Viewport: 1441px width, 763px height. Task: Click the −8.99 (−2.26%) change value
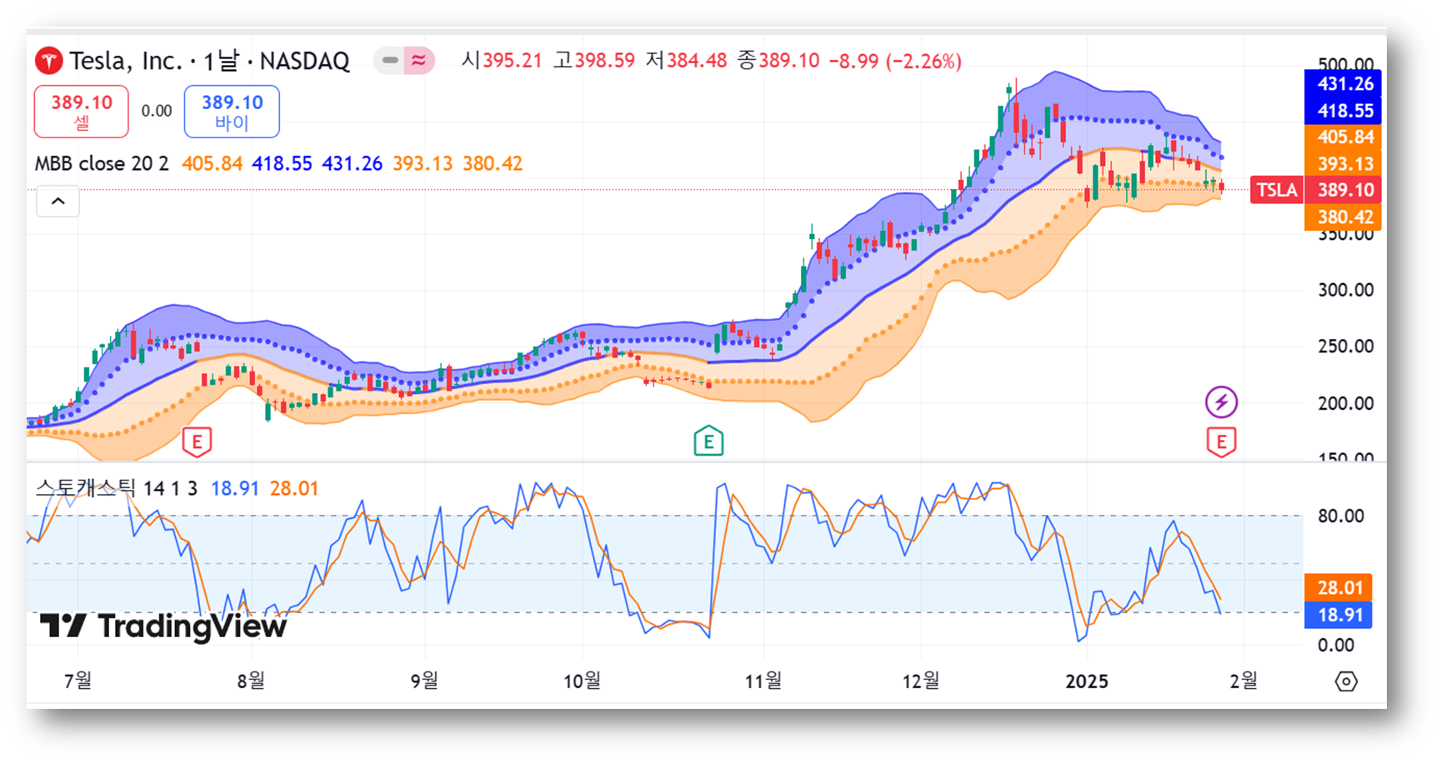point(894,61)
